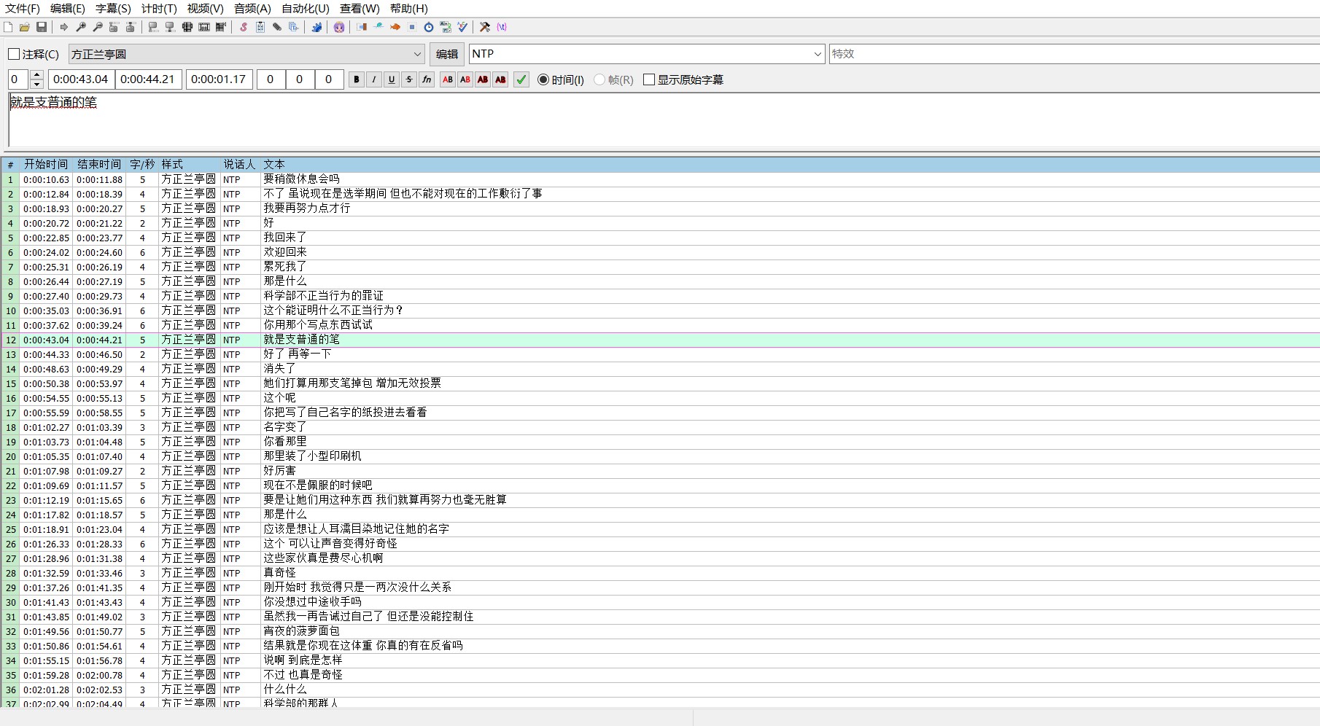The height and width of the screenshot is (726, 1320).
Task: Open the Translation Assistant fish icon
Action: click(x=395, y=27)
